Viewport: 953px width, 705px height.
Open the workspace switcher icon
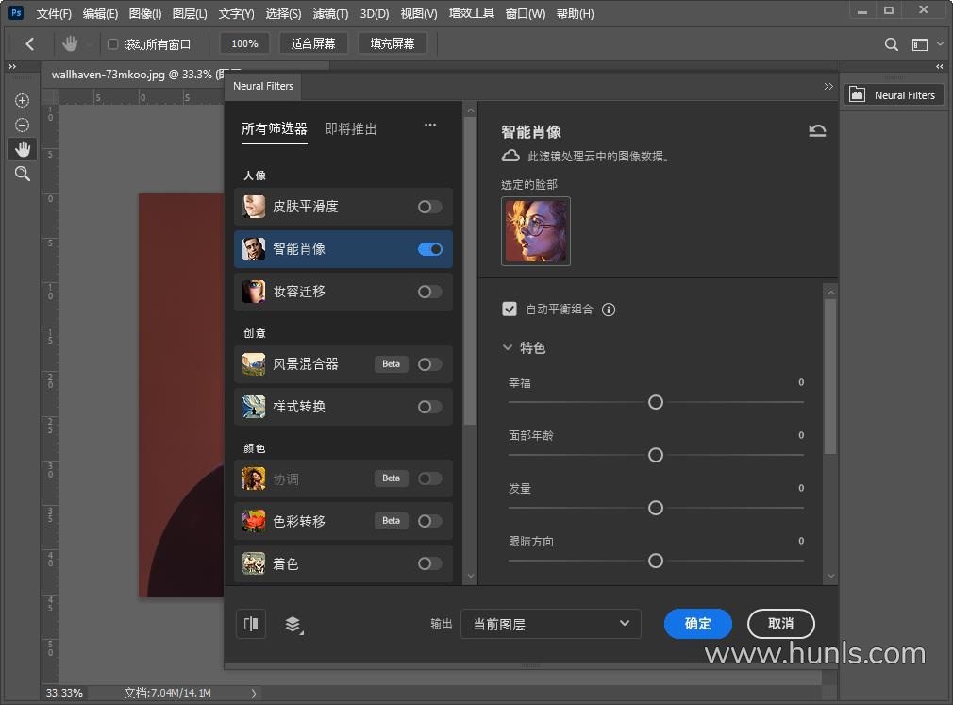coord(920,44)
